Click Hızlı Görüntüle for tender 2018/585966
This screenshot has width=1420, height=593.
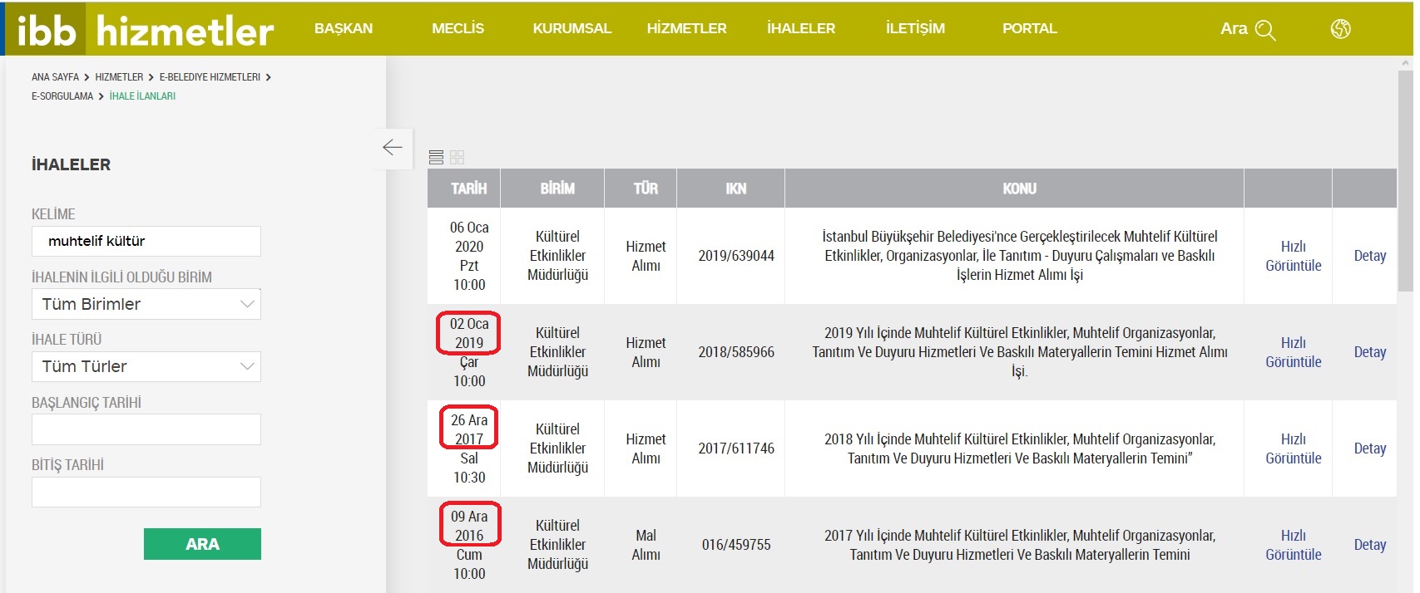tap(1293, 352)
